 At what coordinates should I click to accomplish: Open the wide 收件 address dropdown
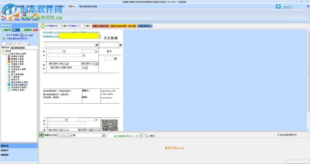pos(84,55)
